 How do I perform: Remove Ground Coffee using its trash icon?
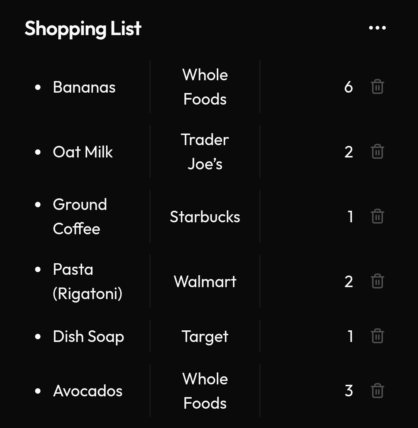coord(378,216)
